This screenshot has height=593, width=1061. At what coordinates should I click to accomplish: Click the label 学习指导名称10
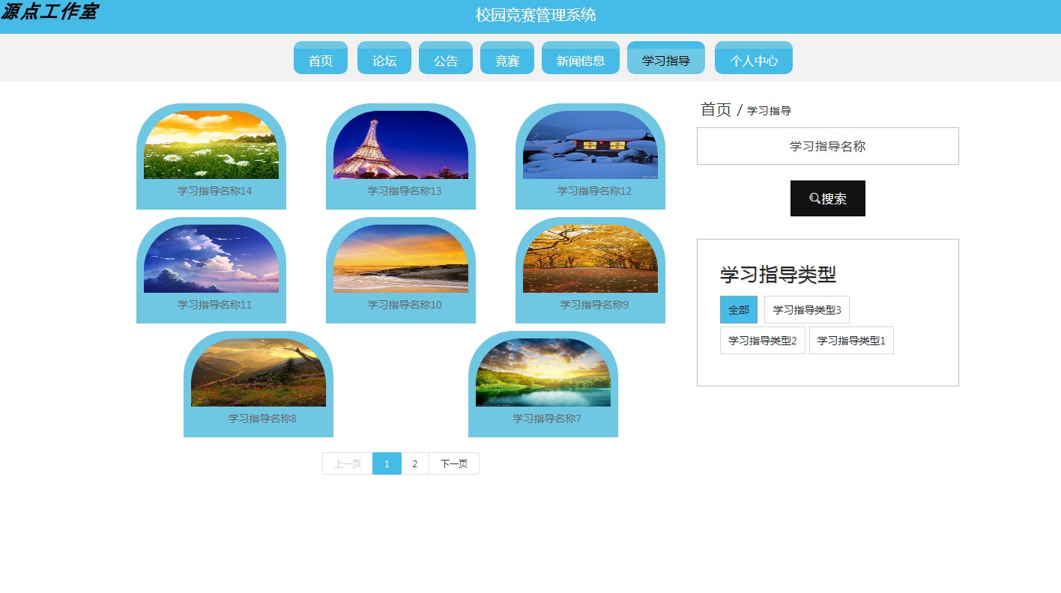(405, 305)
